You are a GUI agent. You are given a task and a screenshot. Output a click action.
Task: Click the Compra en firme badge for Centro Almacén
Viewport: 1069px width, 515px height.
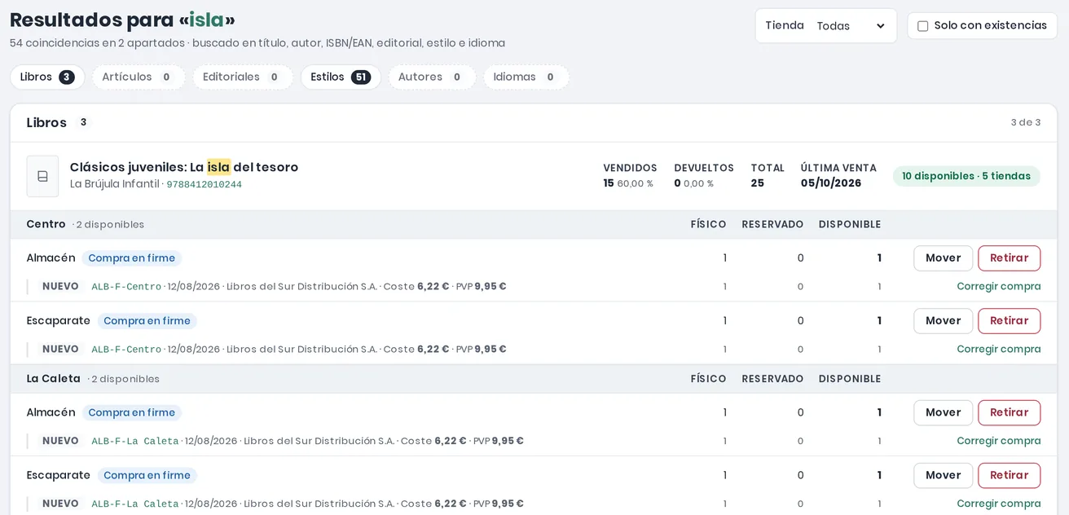pyautogui.click(x=131, y=258)
